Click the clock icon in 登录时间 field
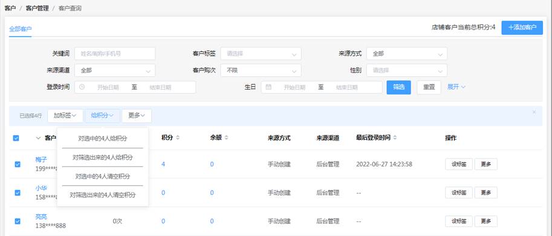This screenshot has height=236, width=552. 82,87
